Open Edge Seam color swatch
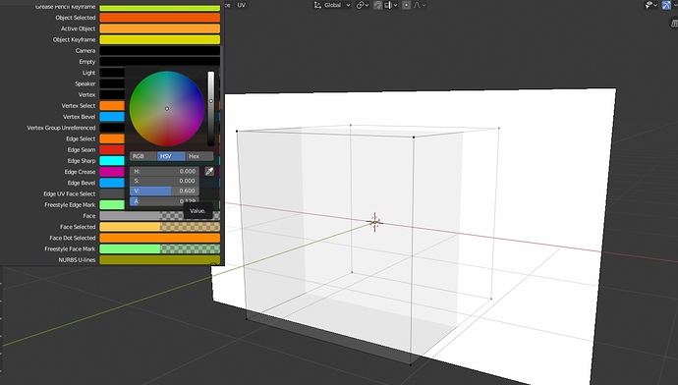 [112, 150]
